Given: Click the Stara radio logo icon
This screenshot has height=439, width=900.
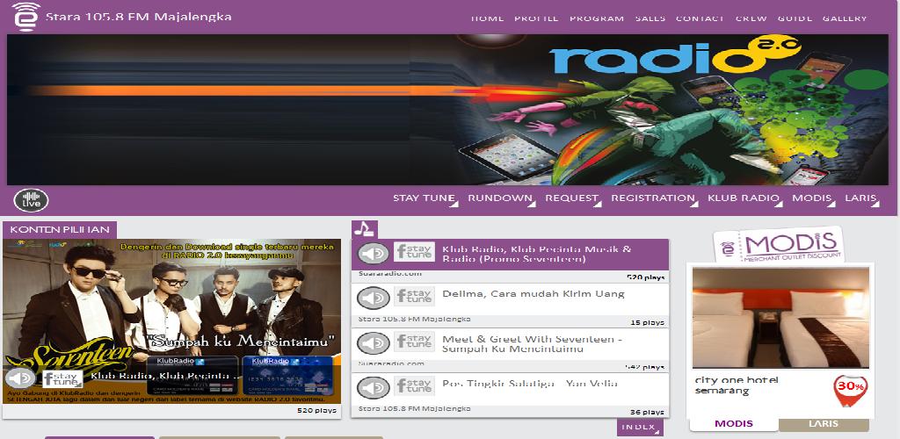Looking at the screenshot, I should click(25, 16).
